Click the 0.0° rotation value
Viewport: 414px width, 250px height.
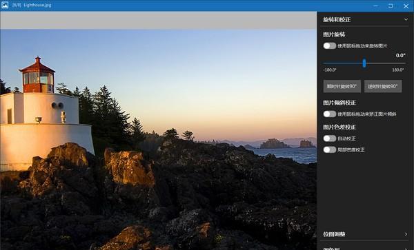click(x=400, y=55)
